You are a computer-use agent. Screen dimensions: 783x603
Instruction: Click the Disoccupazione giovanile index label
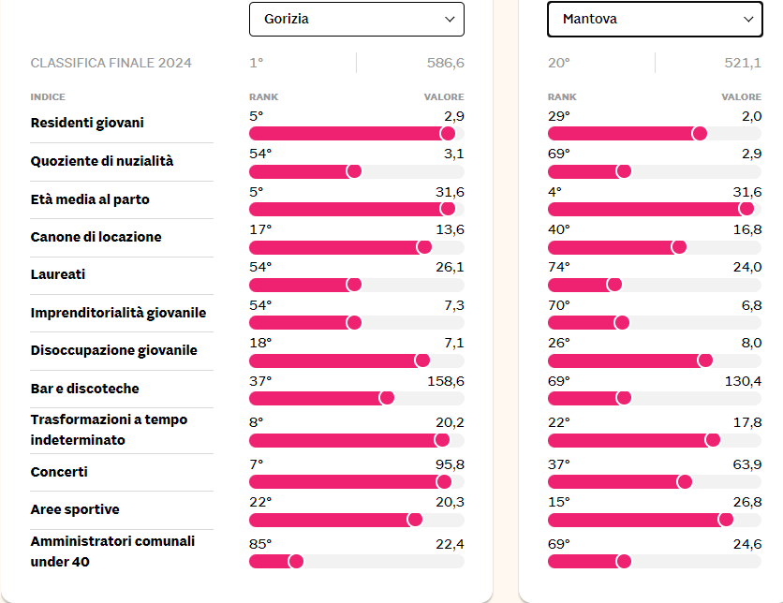click(114, 350)
